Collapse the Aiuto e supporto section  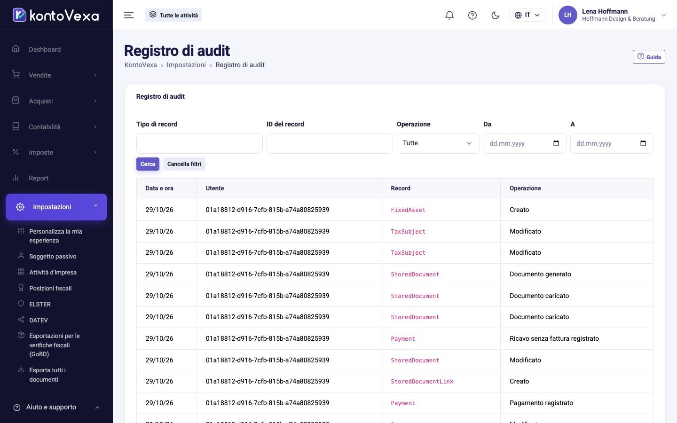(x=97, y=407)
